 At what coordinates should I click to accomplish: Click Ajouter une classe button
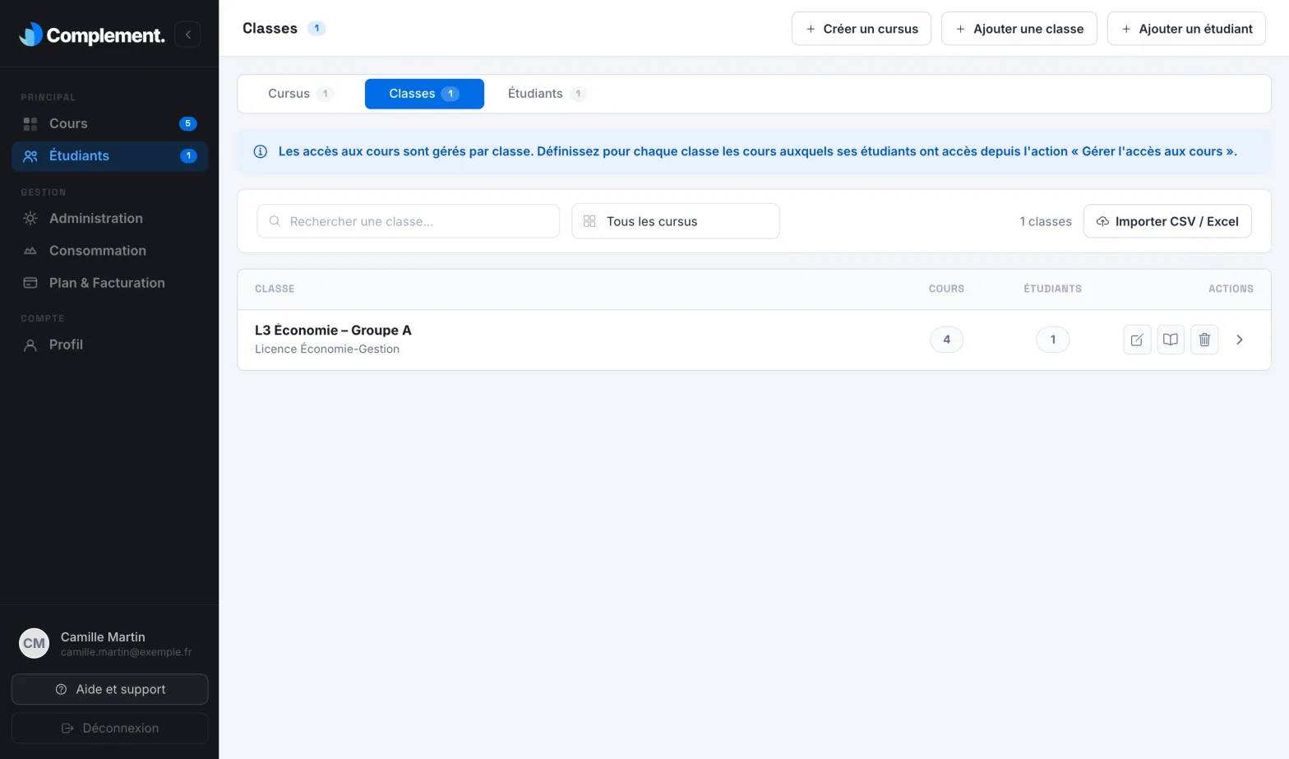coord(1019,29)
